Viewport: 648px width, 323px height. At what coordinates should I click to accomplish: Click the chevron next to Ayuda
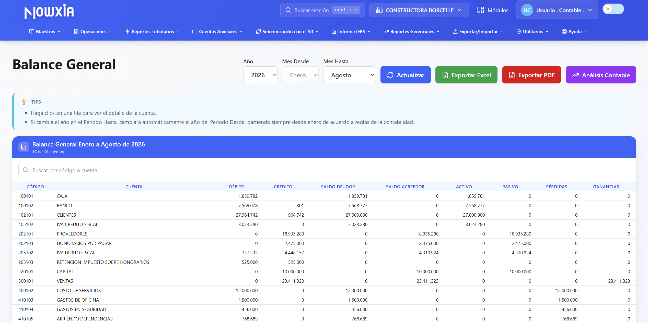coord(585,31)
